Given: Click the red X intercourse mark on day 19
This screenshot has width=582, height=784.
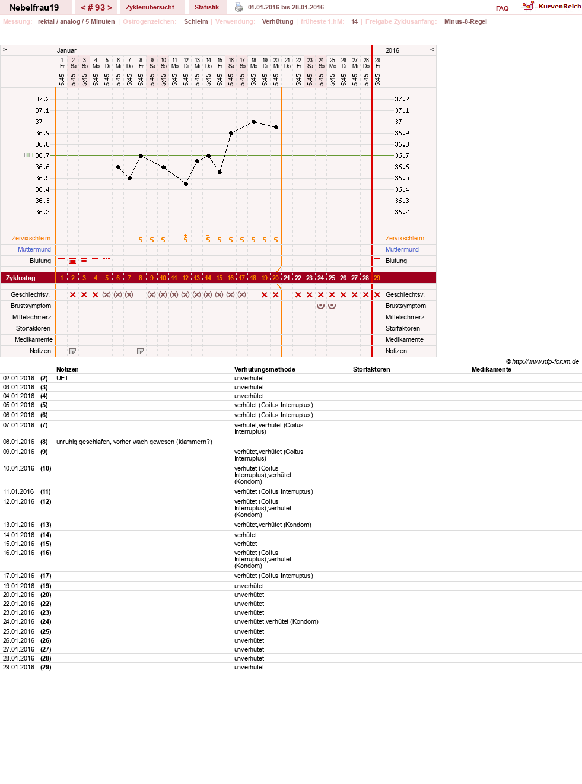Looking at the screenshot, I should (x=265, y=295).
